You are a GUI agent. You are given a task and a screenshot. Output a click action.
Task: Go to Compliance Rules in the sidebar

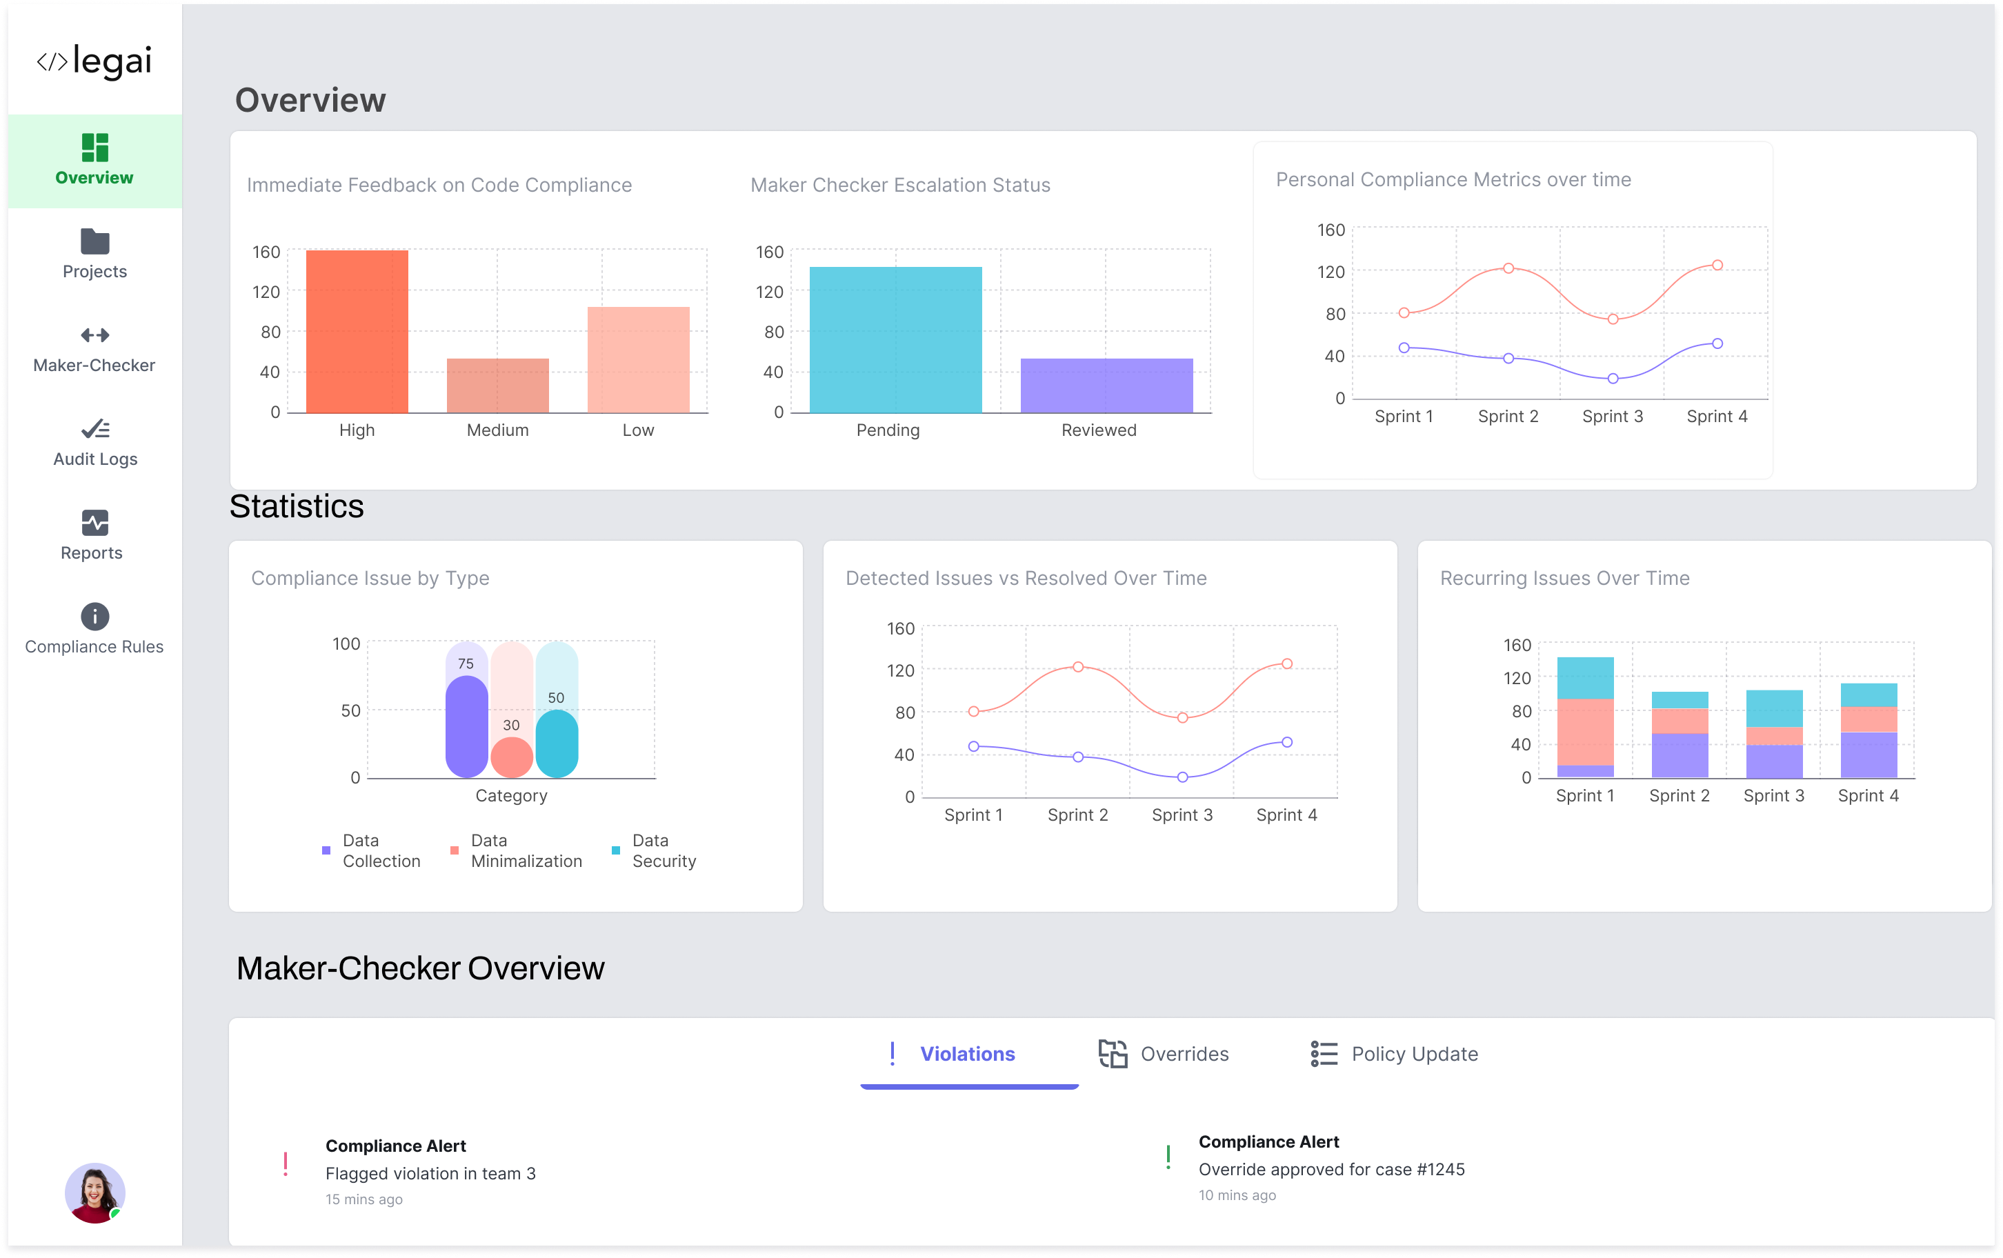[94, 630]
